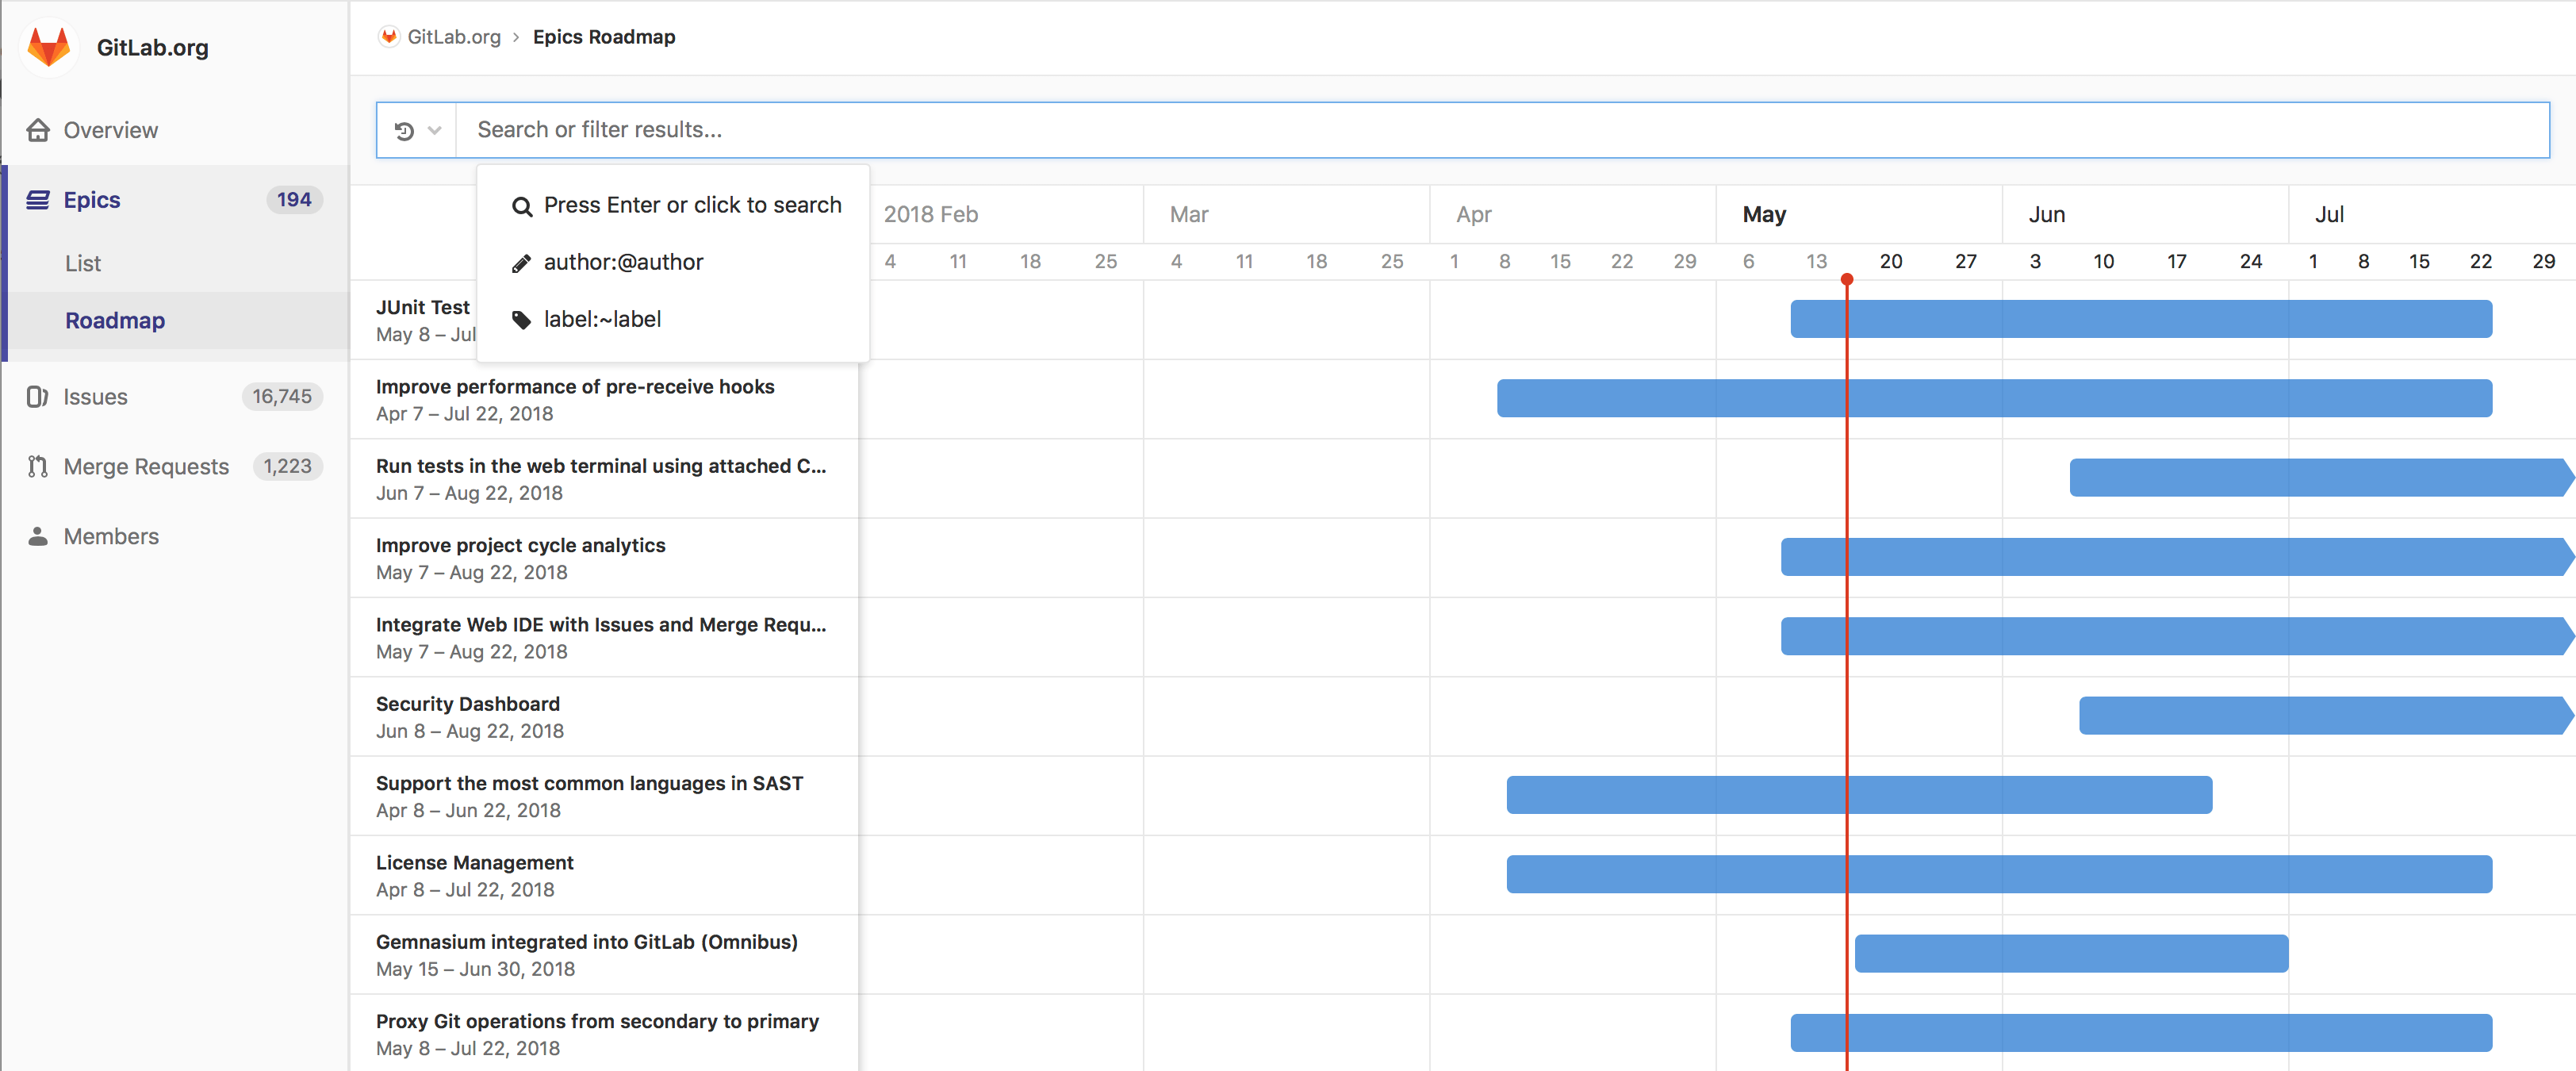Click the search history clock icon
Screen dimensions: 2576x1071
(404, 129)
